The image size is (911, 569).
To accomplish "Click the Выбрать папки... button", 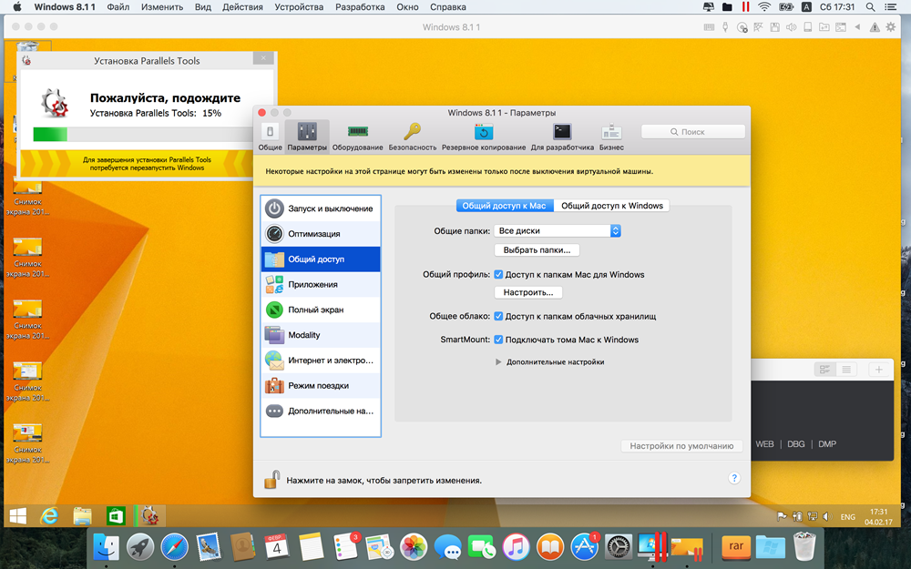I will click(537, 250).
